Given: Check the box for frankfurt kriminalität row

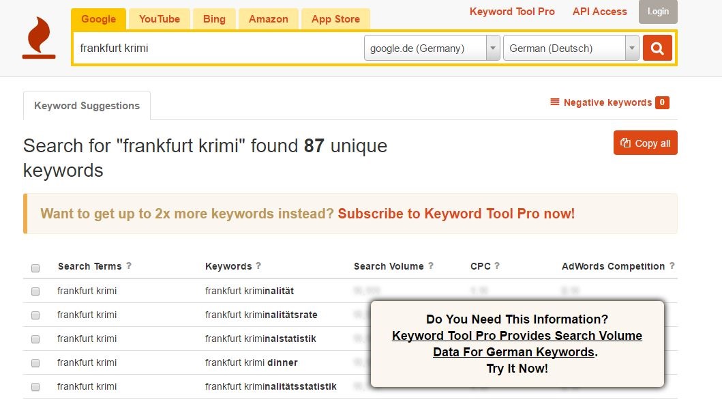Looking at the screenshot, I should [x=35, y=291].
